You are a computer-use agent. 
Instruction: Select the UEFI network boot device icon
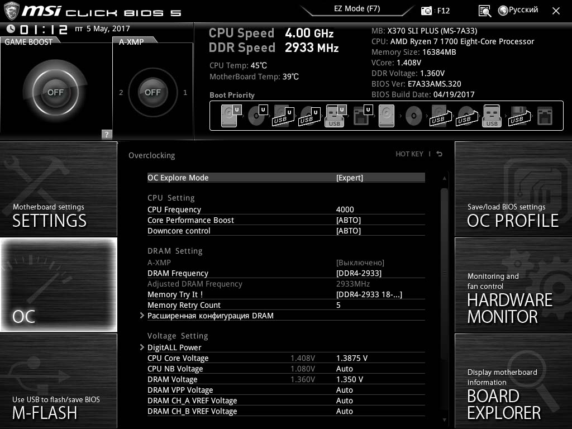pos(363,116)
